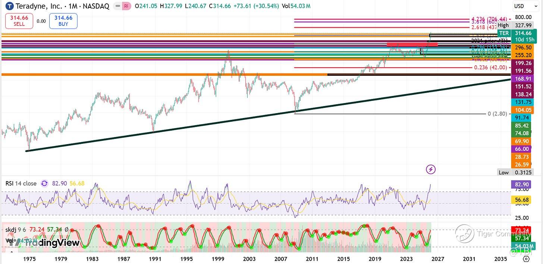Click the 2027 label on time axis
543x264 pixels.
click(437, 259)
